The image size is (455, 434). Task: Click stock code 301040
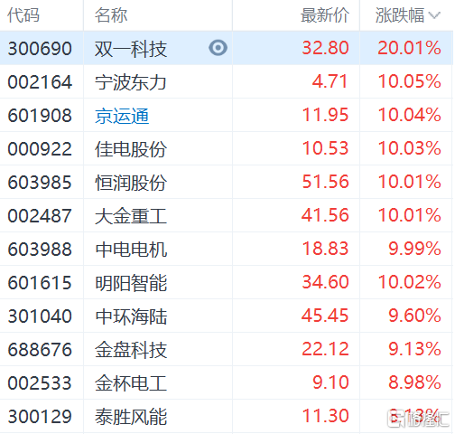point(40,316)
